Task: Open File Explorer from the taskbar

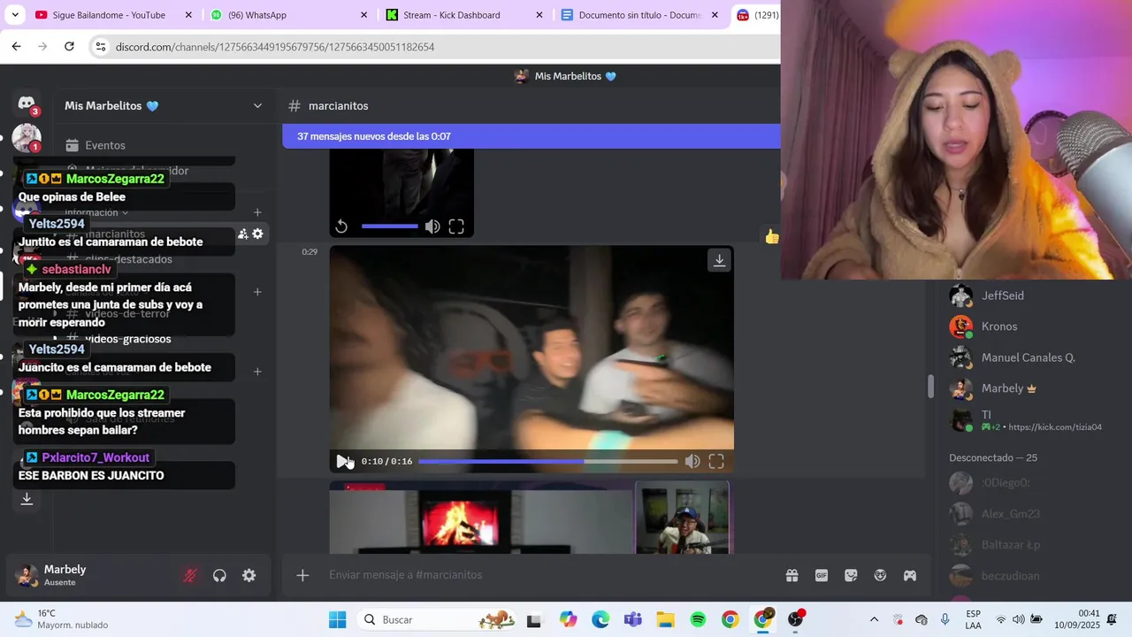Action: pos(665,619)
